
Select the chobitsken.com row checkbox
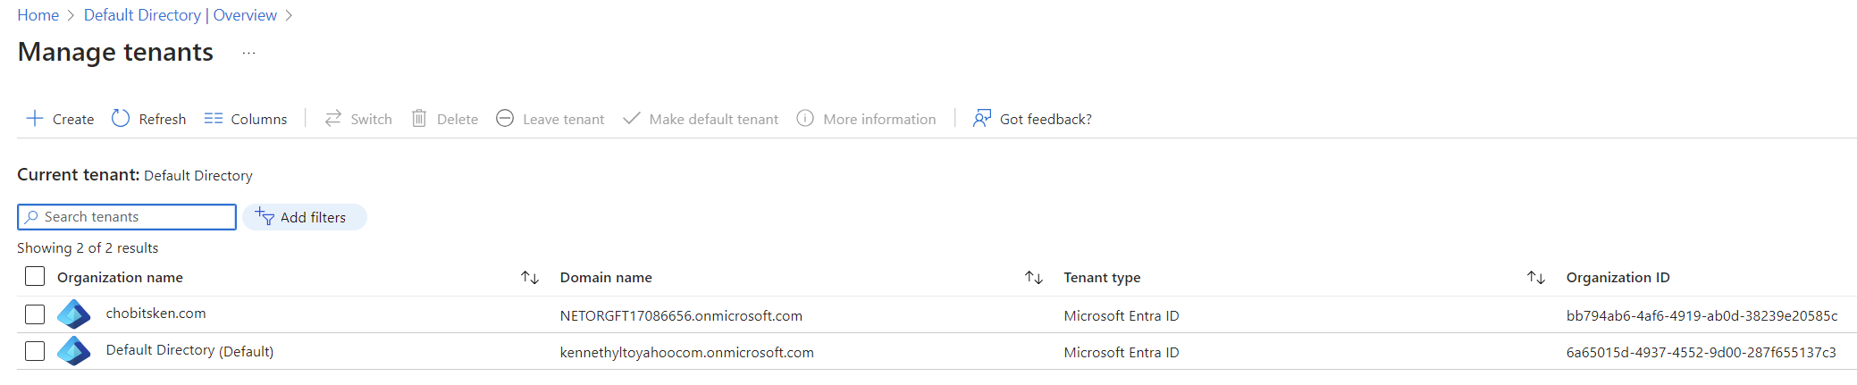pyautogui.click(x=35, y=314)
